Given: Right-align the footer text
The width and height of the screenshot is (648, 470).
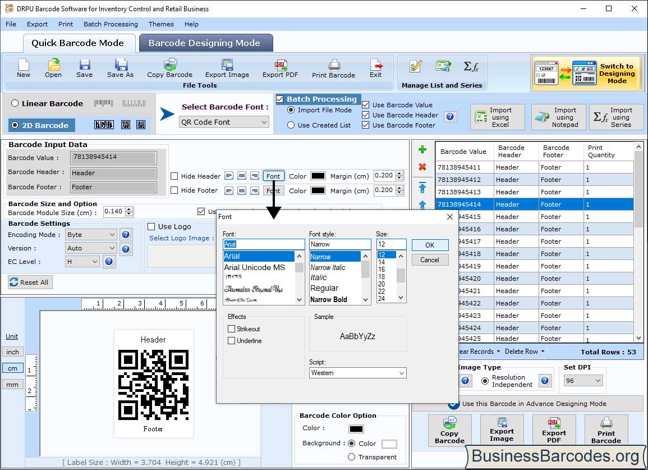Looking at the screenshot, I should click(x=255, y=190).
